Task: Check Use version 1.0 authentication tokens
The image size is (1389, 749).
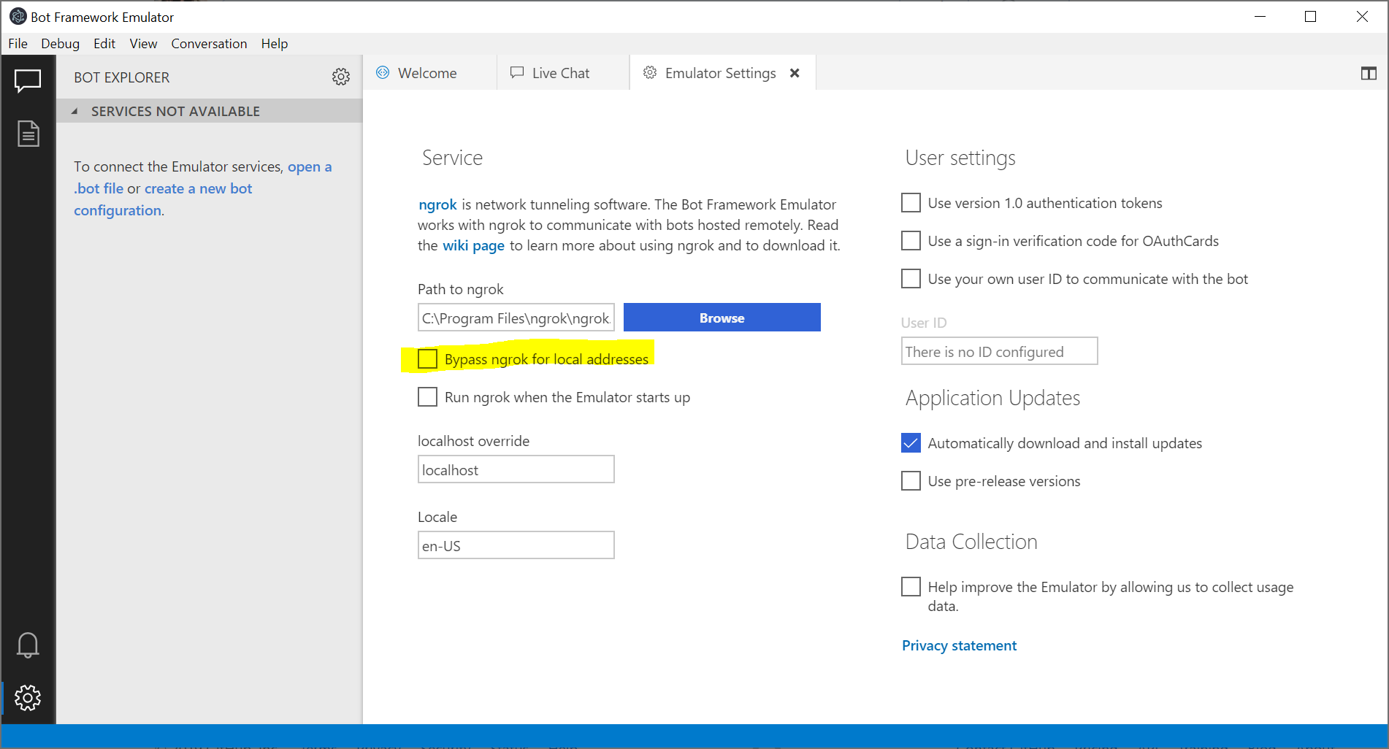Action: [x=911, y=203]
